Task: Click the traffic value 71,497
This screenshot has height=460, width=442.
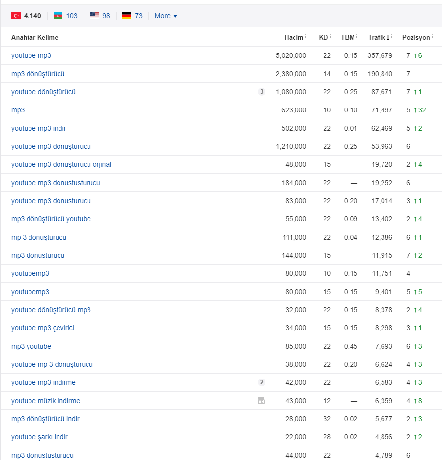Action: 382,110
